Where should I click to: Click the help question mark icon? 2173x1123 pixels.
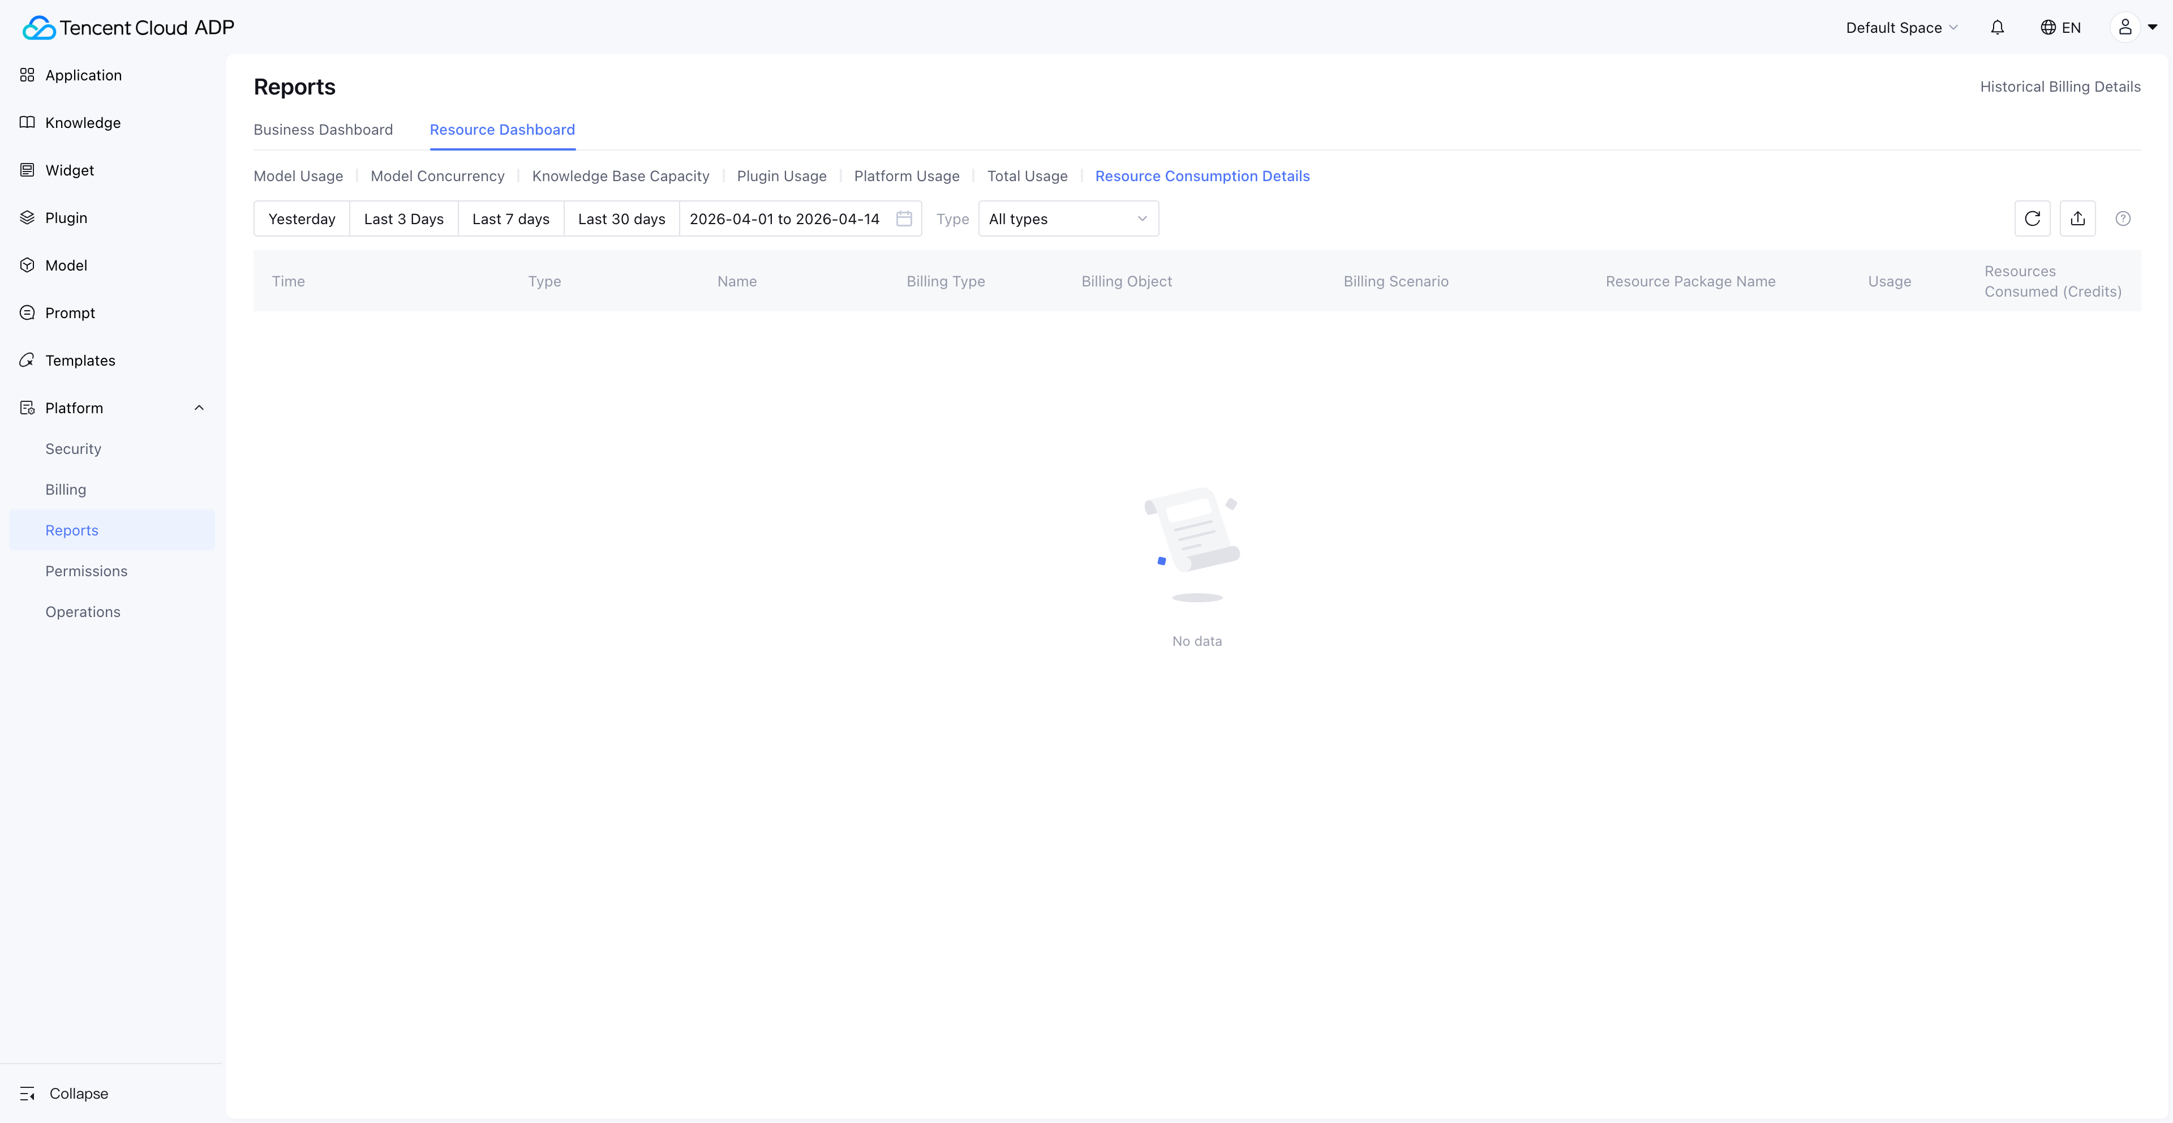coord(2123,218)
